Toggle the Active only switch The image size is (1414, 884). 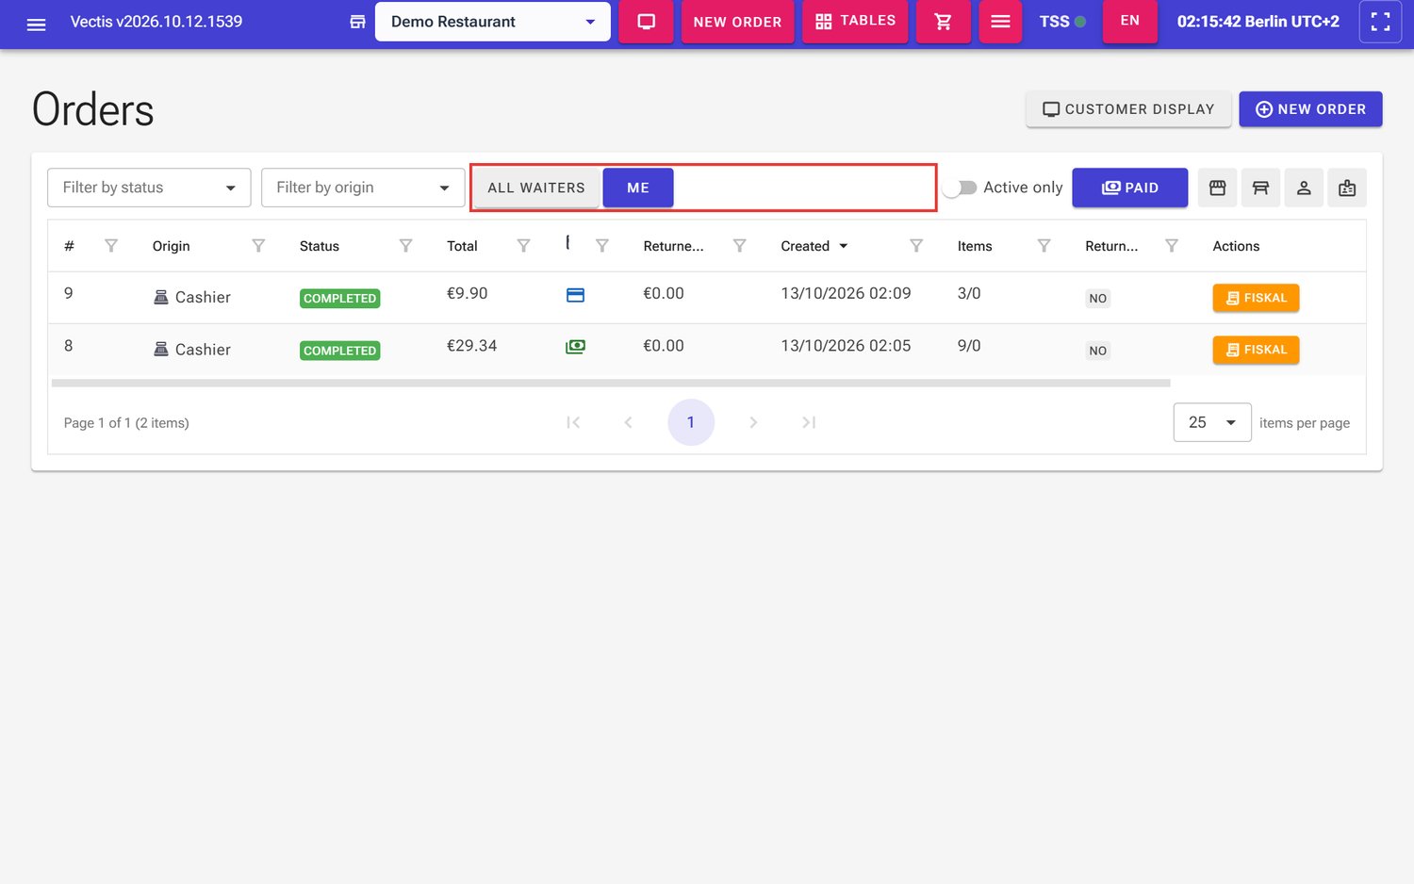coord(961,188)
